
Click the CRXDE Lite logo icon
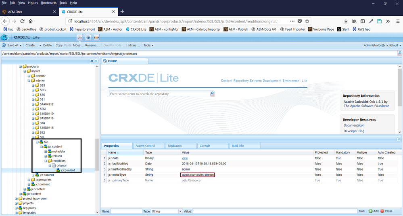pyautogui.click(x=5, y=37)
